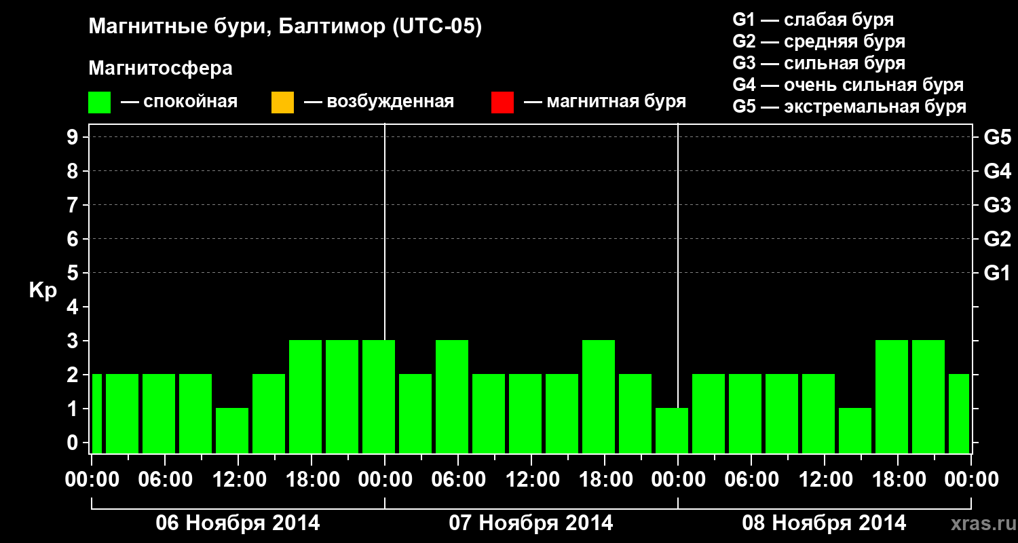
Task: Click the Kp 3 bar at 18:00 on 06 Ноября
Action: pos(305,396)
